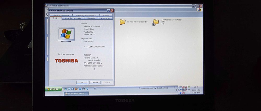The height and width of the screenshot is (111, 261).
Task: Select the As Minhas Pastas Partilhadas shortcut
Action: [167, 22]
